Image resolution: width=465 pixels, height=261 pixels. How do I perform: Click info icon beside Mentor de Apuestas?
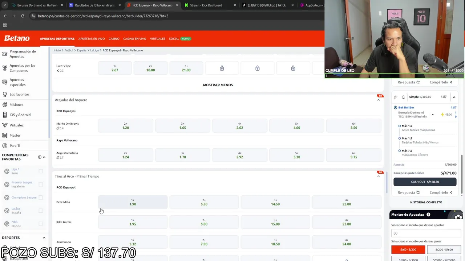coord(428,215)
